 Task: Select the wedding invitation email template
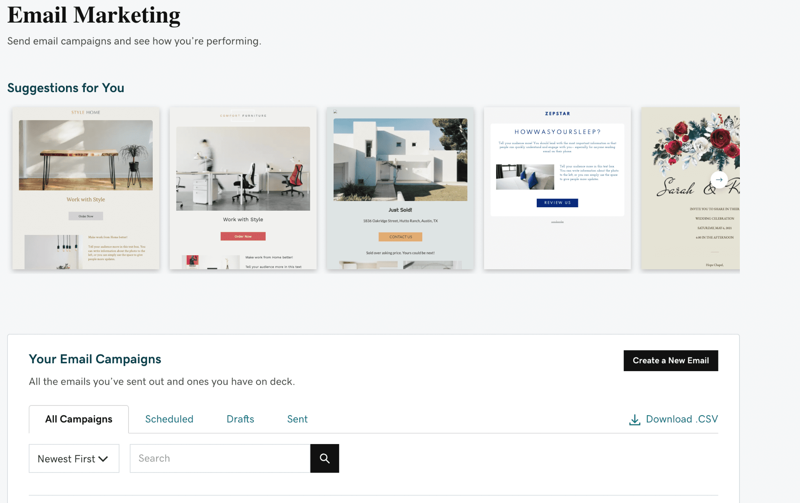pos(692,188)
